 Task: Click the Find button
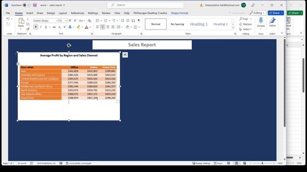click(244, 19)
